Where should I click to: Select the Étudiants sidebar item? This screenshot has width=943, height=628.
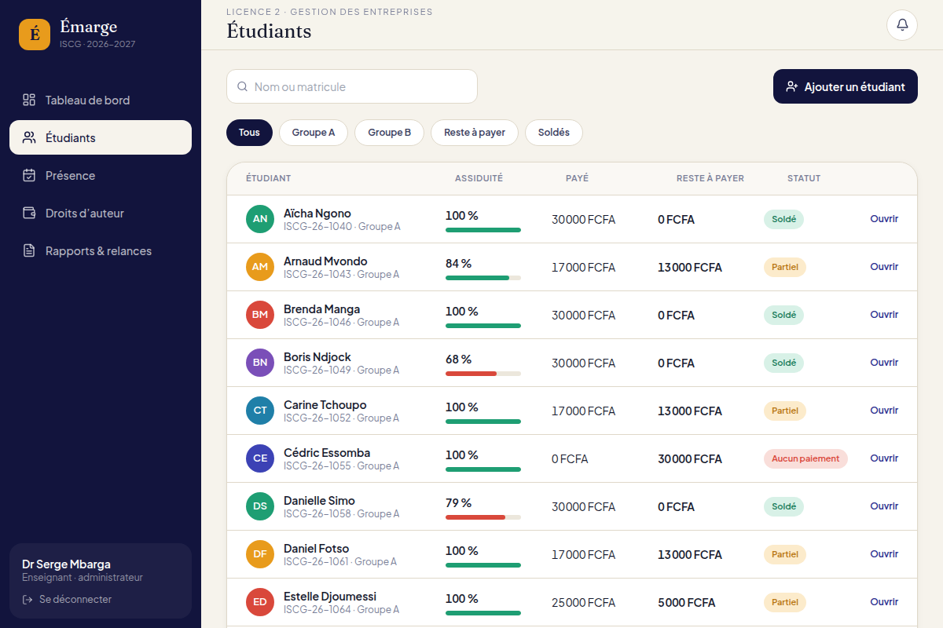(x=101, y=137)
